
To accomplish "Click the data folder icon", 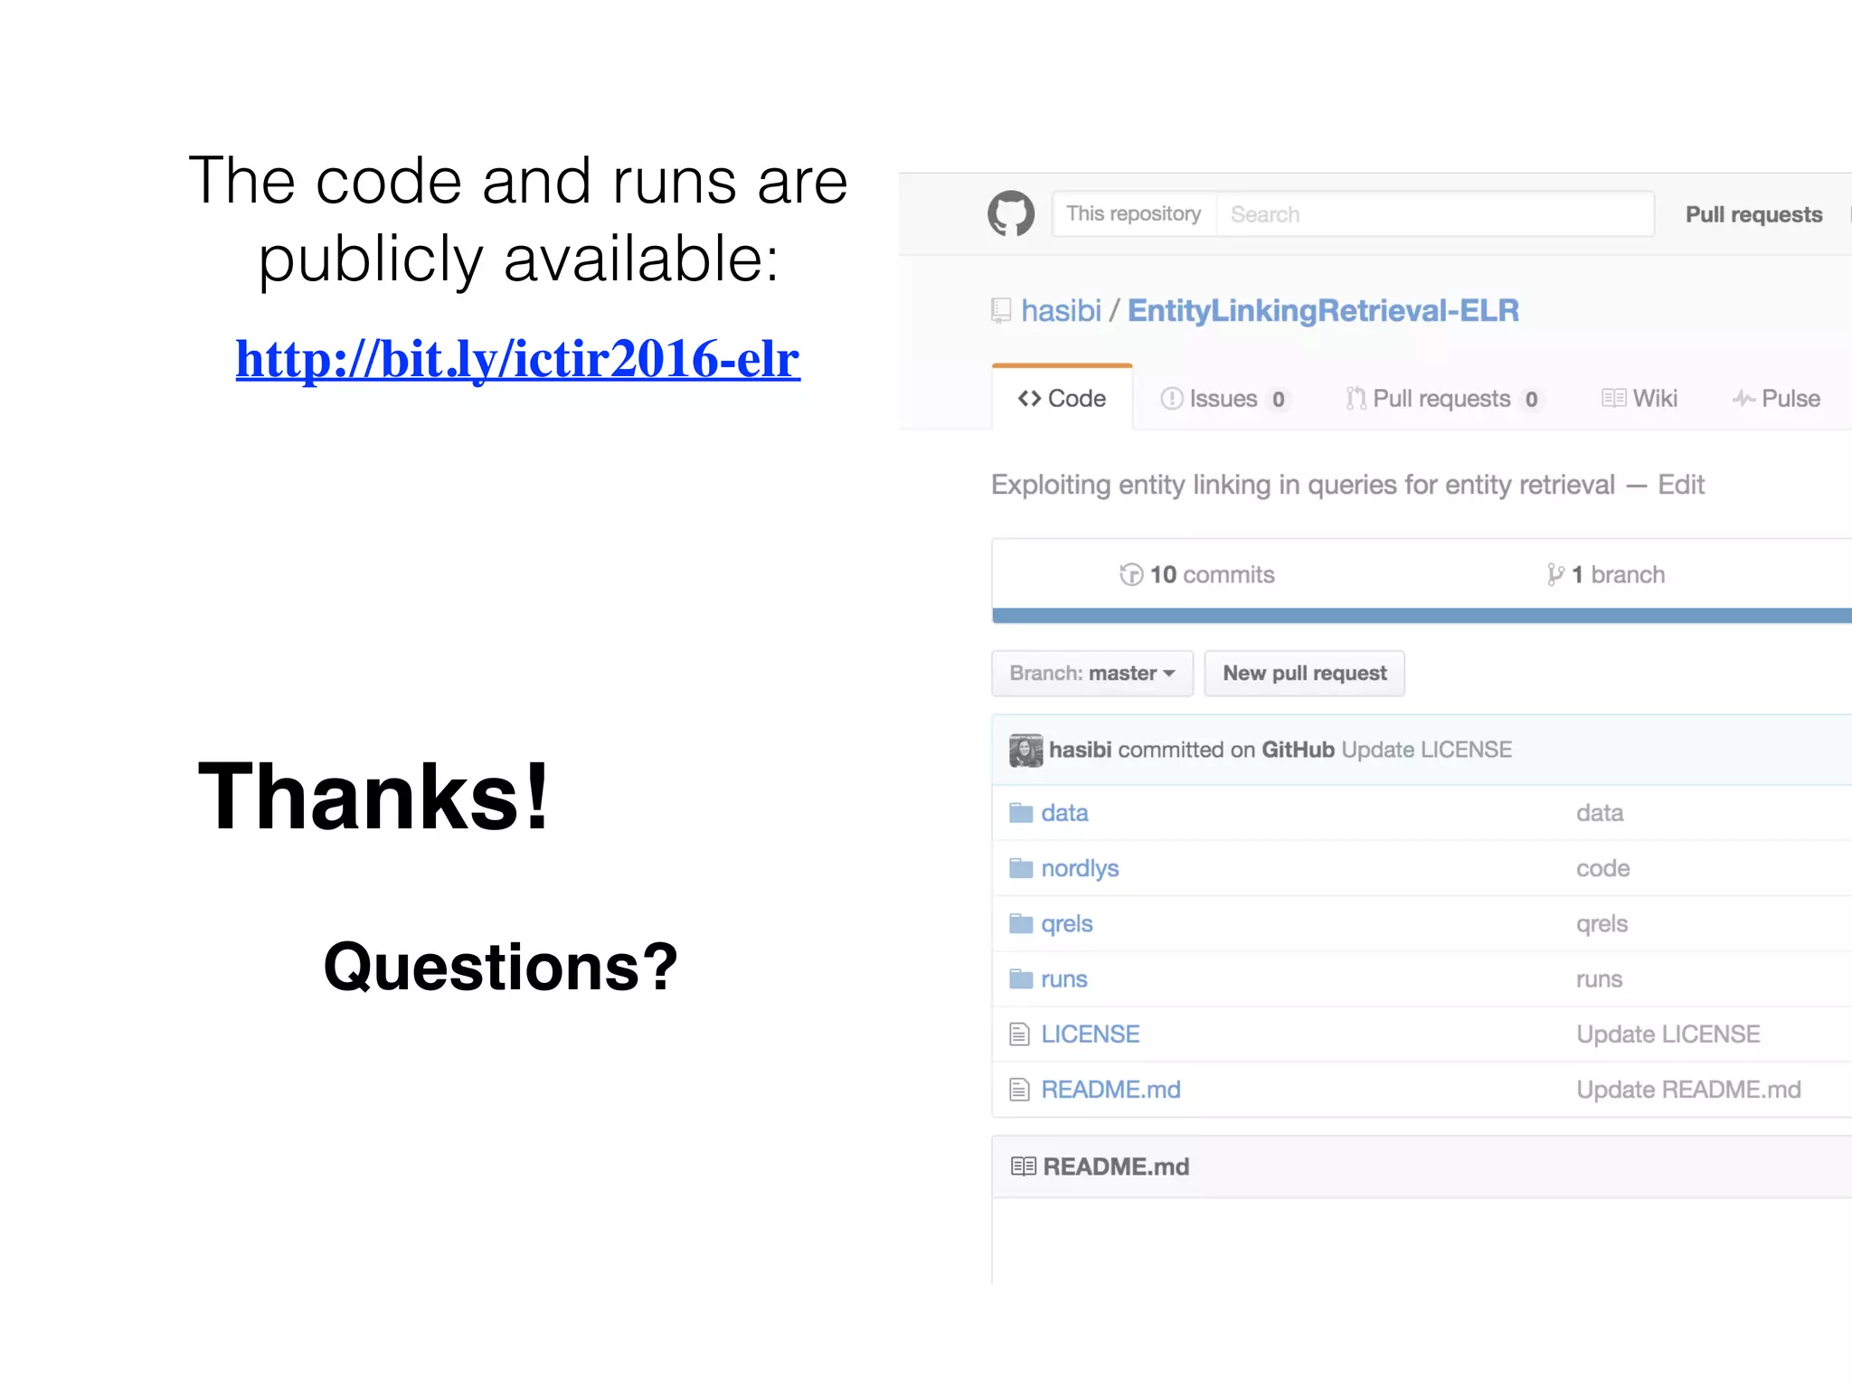I will coord(1021,813).
